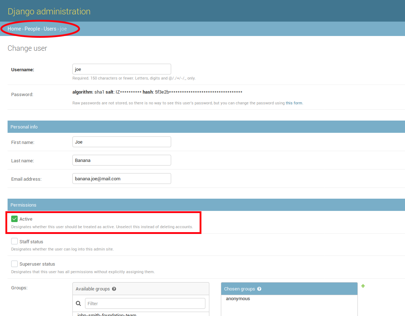Click the Password label

(x=22, y=94)
